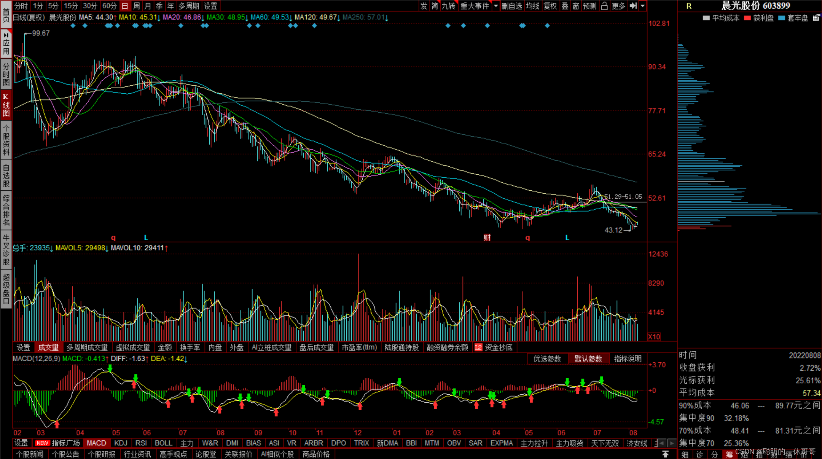This screenshot has height=459, width=822.
Task: Toggle 均线 moving average display
Action: (x=532, y=6)
